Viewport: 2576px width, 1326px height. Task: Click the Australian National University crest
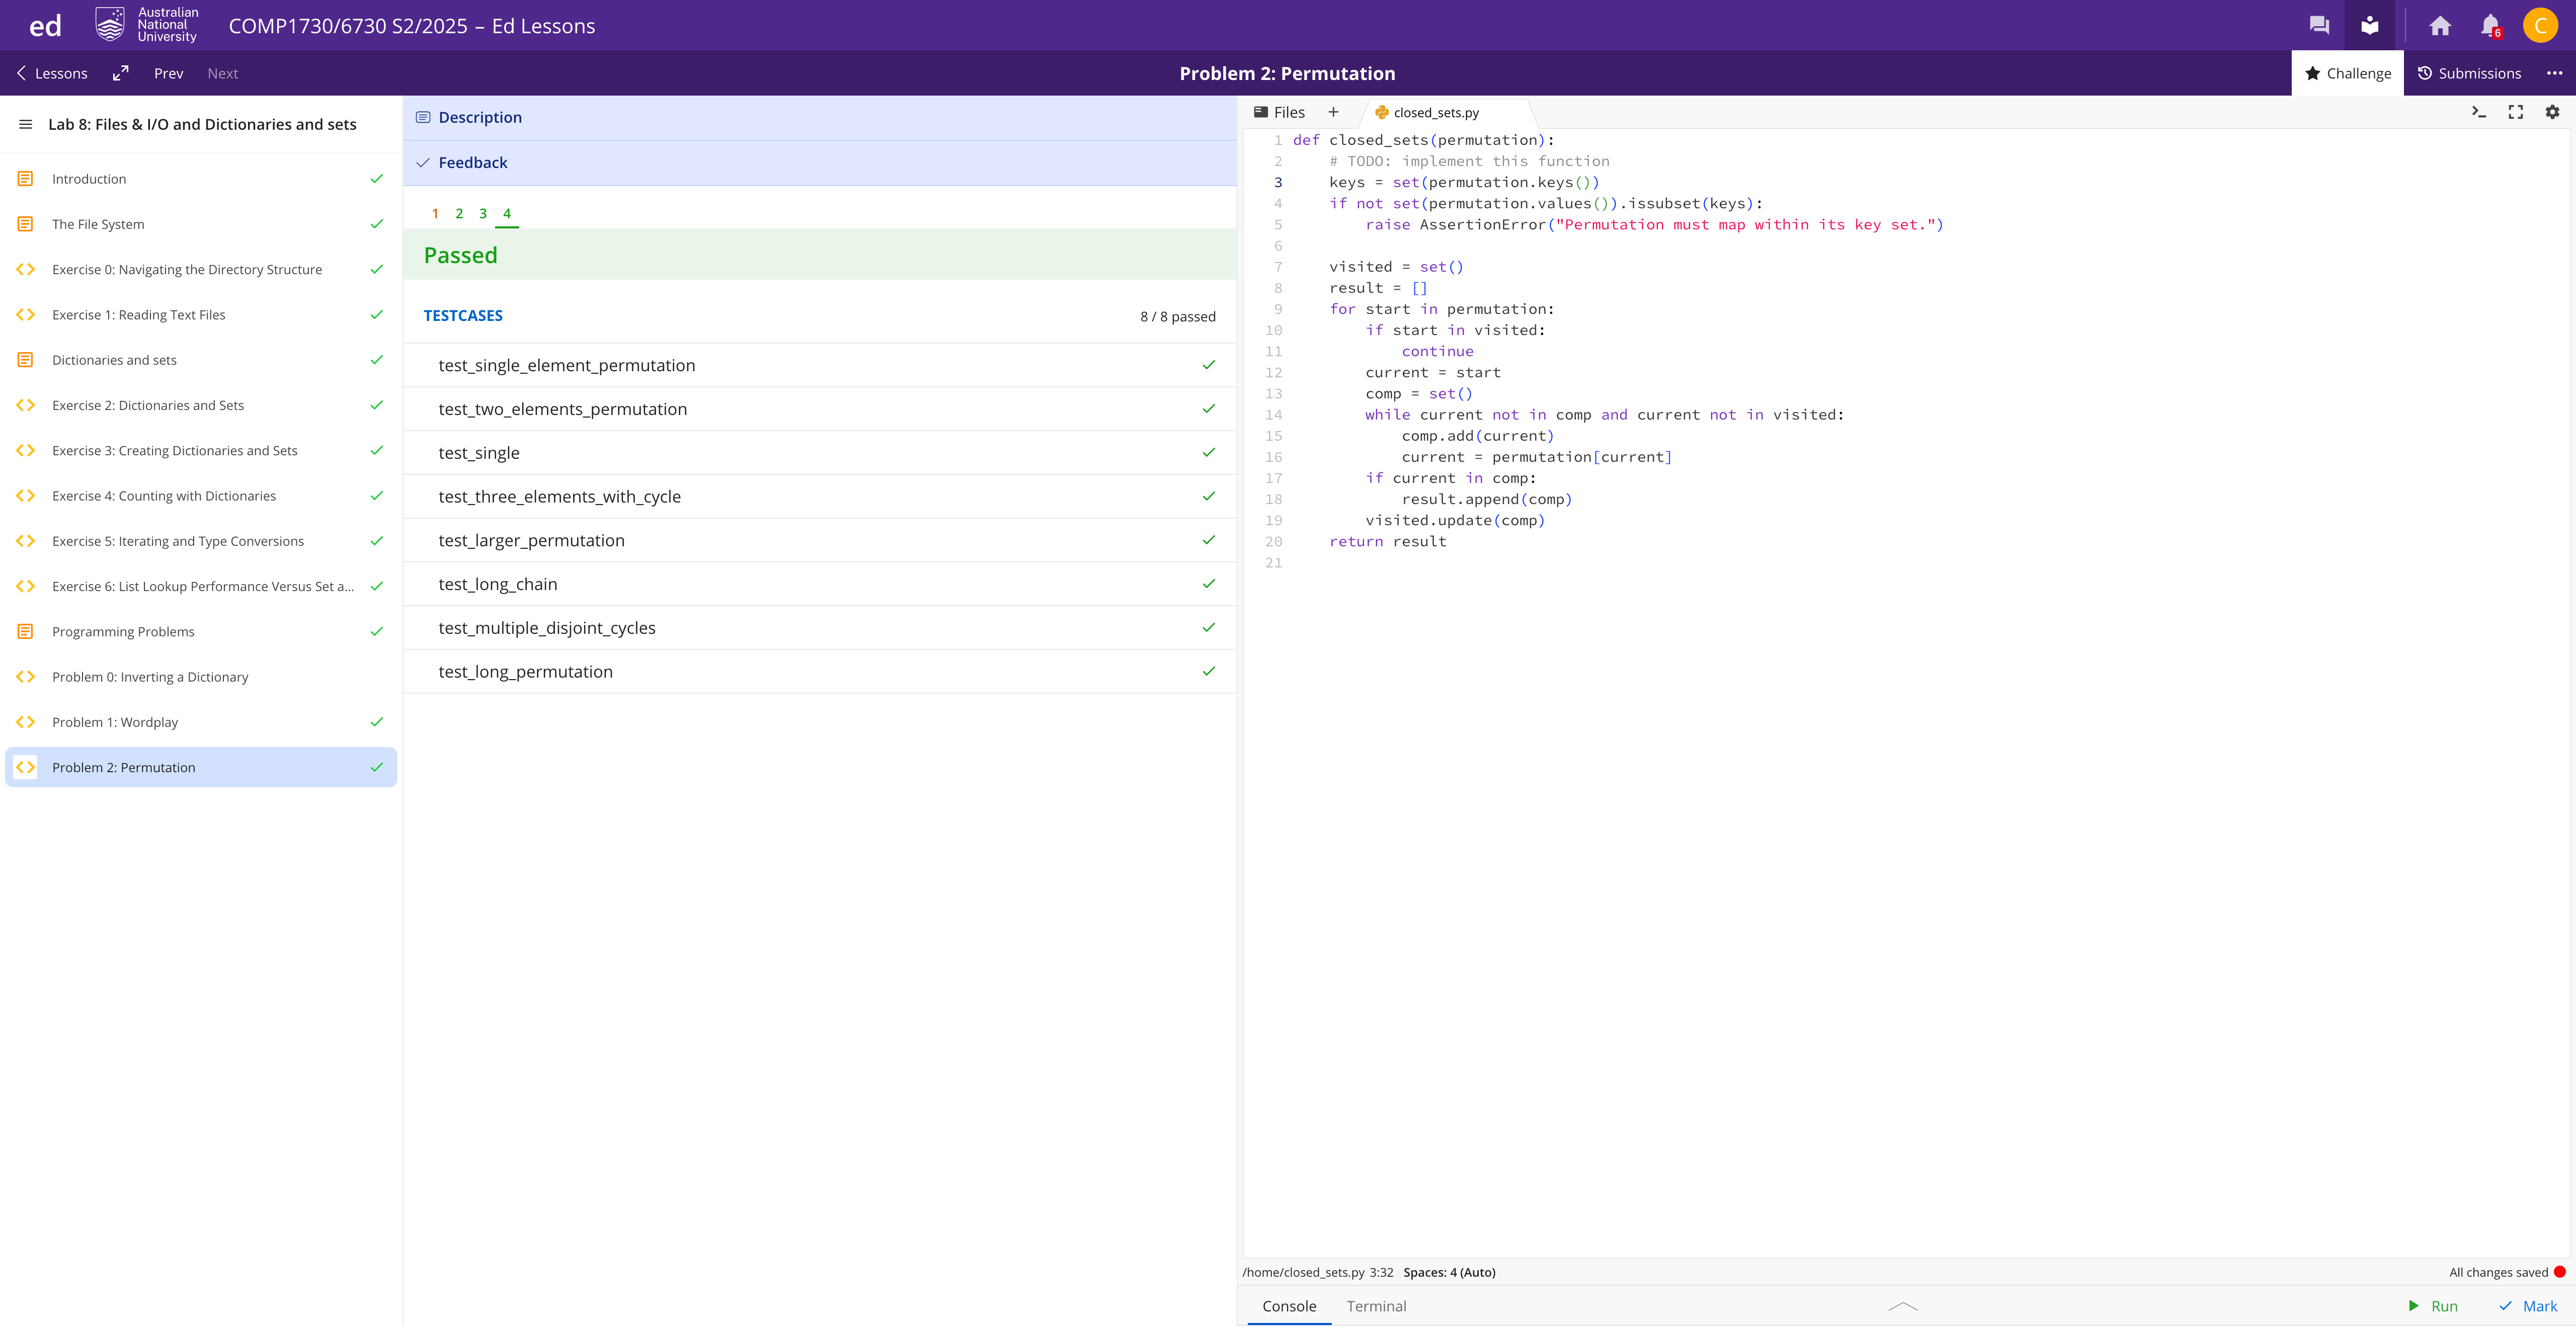pos(110,25)
